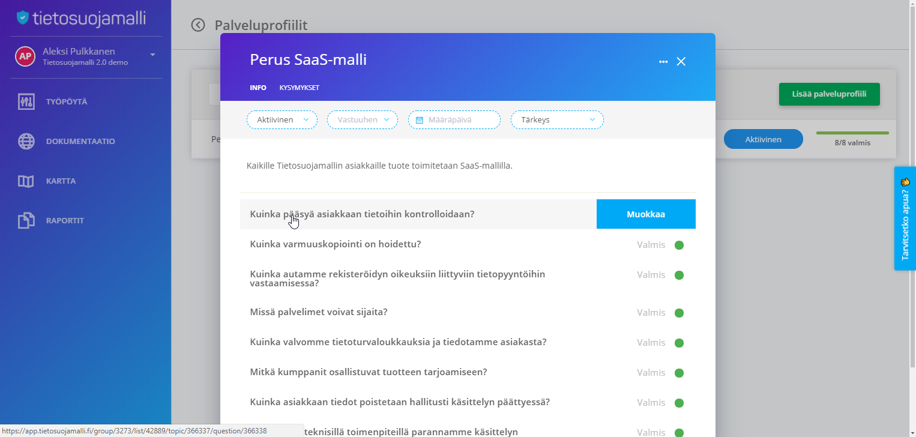Click the tietosuojamalli shield logo icon
Image resolution: width=916 pixels, height=437 pixels.
[x=23, y=17]
